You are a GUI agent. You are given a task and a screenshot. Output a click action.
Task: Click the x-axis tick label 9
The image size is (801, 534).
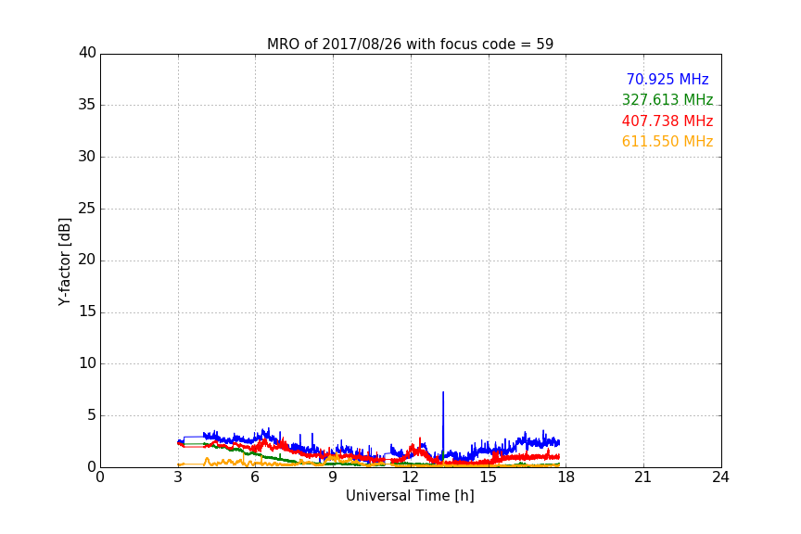click(x=333, y=477)
